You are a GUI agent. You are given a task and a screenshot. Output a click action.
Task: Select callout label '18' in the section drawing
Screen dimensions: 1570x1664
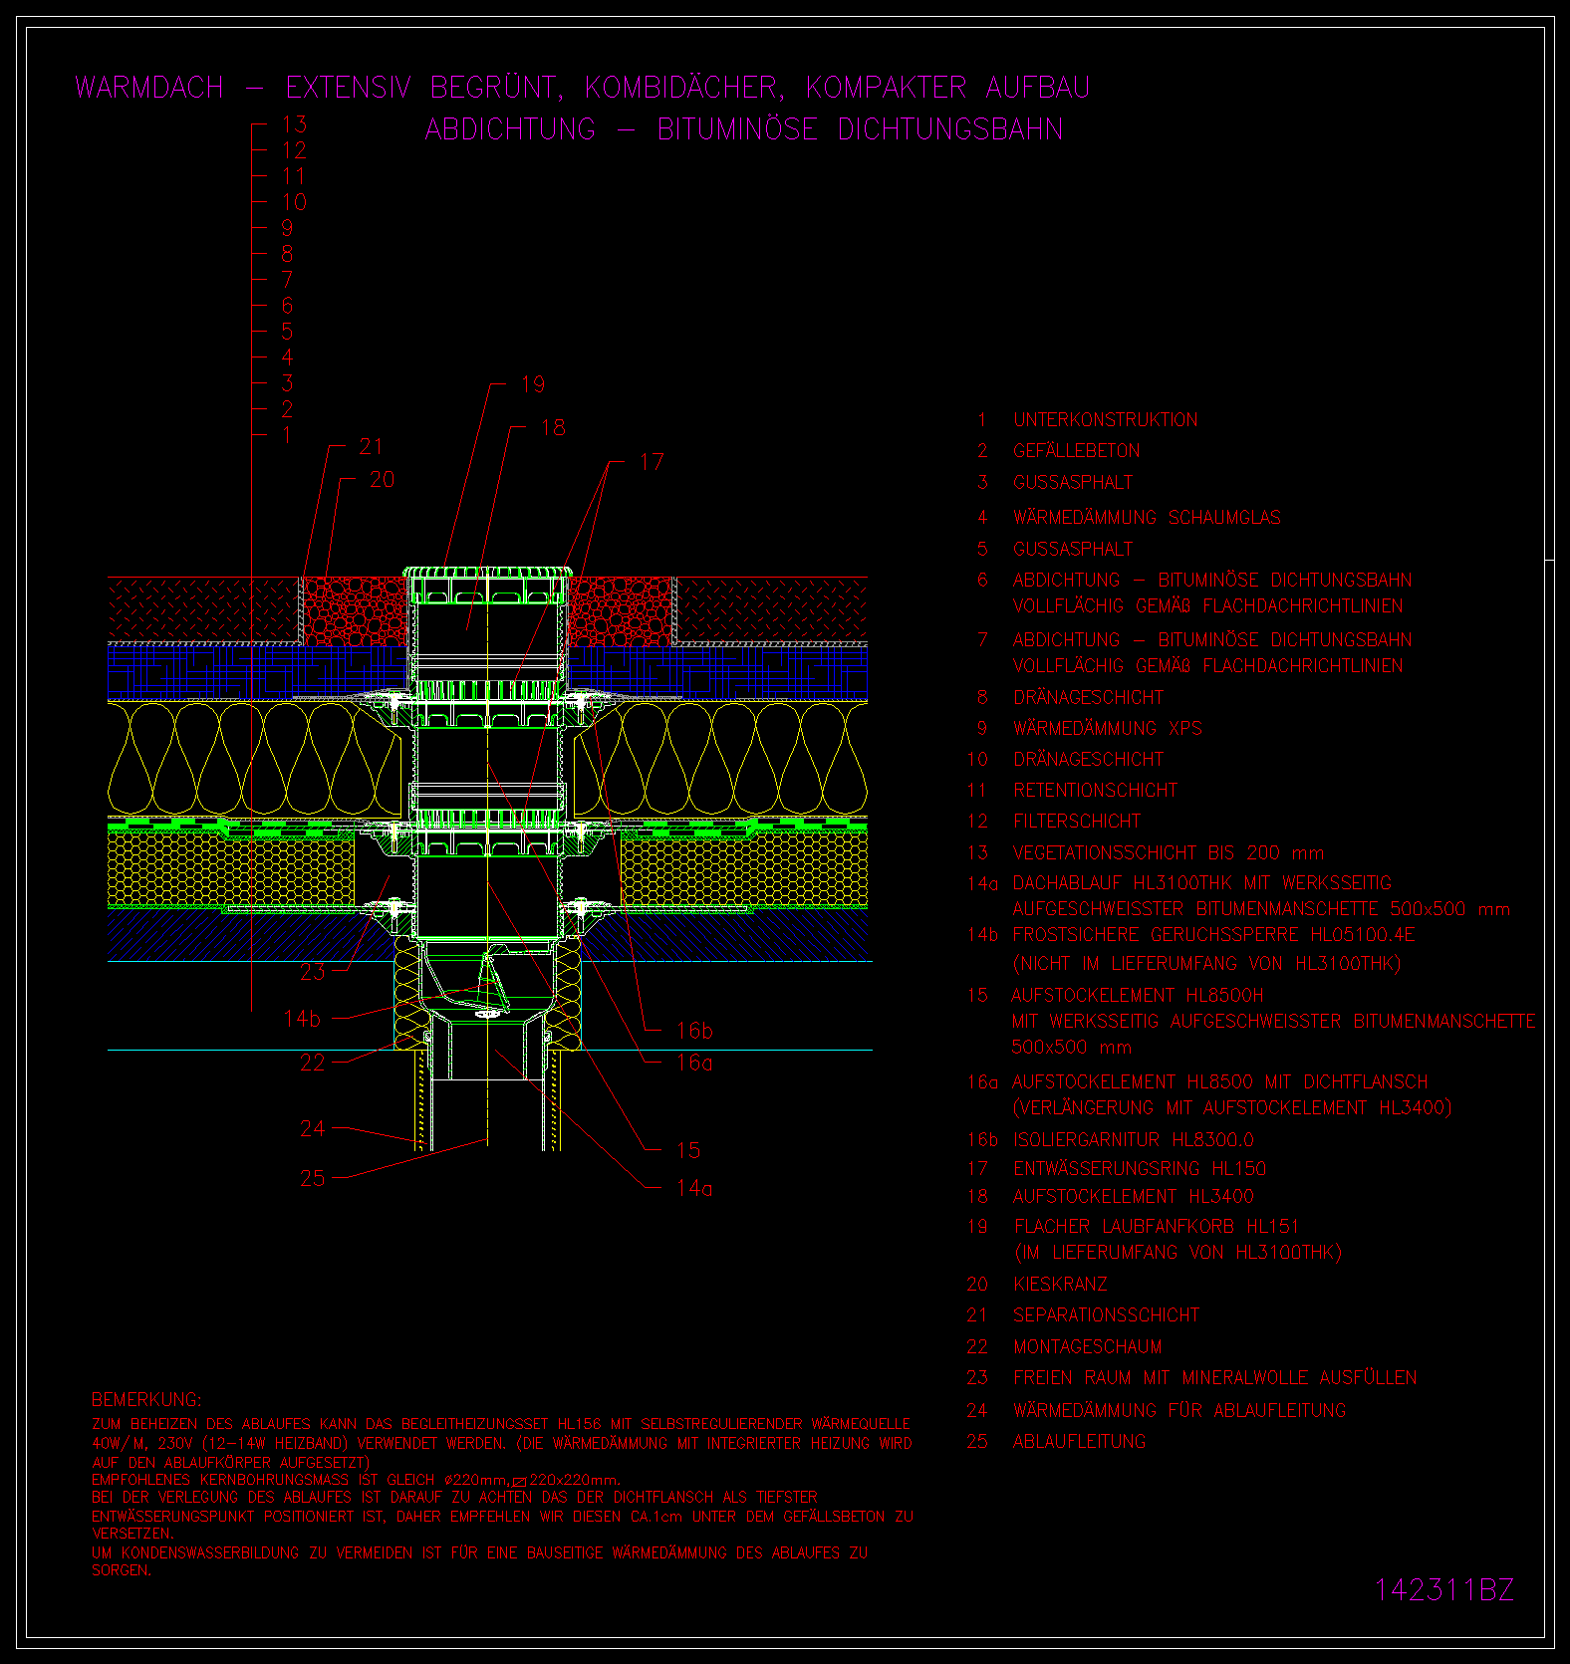[x=553, y=428]
